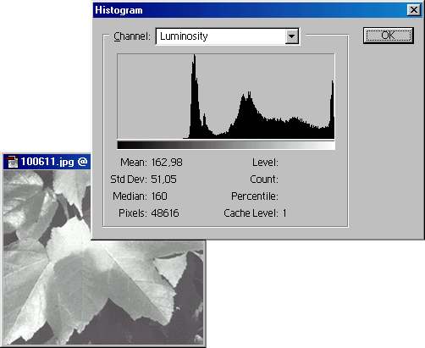
Task: Select the Luminosity channel combo box
Action: click(228, 36)
